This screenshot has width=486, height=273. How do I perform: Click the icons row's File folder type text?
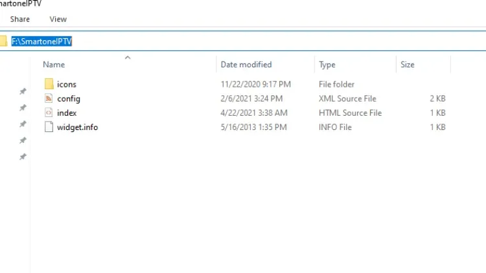336,84
